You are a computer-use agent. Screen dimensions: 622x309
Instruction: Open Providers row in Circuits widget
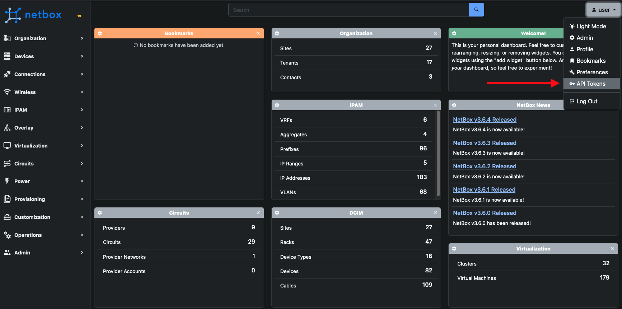179,228
